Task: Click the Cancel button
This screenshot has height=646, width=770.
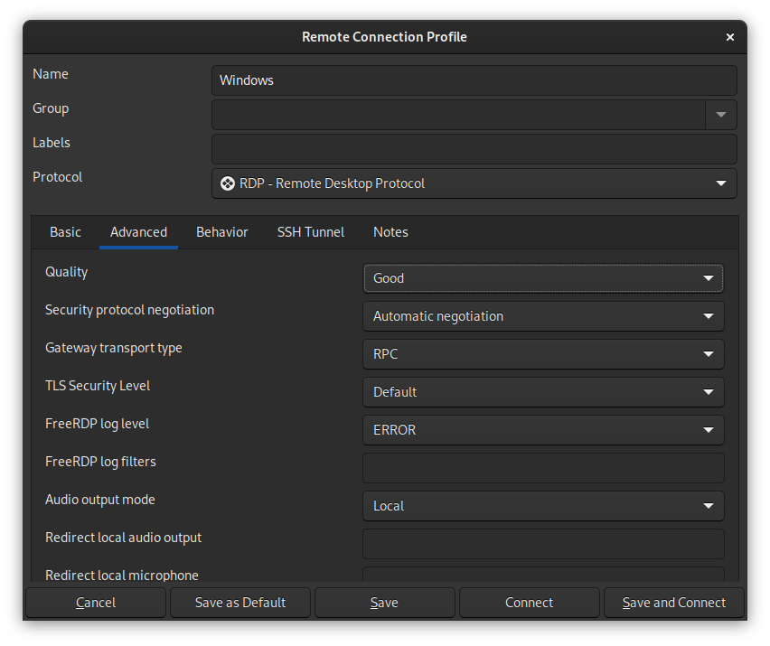Action: [x=96, y=603]
